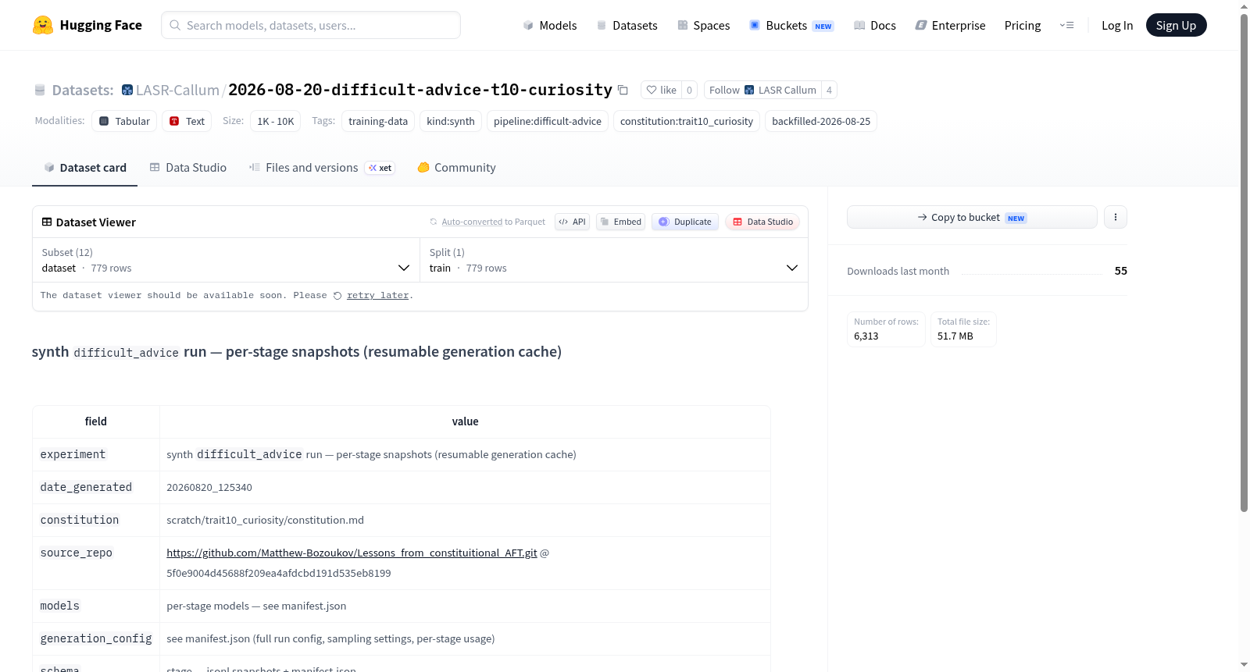Click Copy to bucket button
The image size is (1250, 672).
click(x=972, y=217)
